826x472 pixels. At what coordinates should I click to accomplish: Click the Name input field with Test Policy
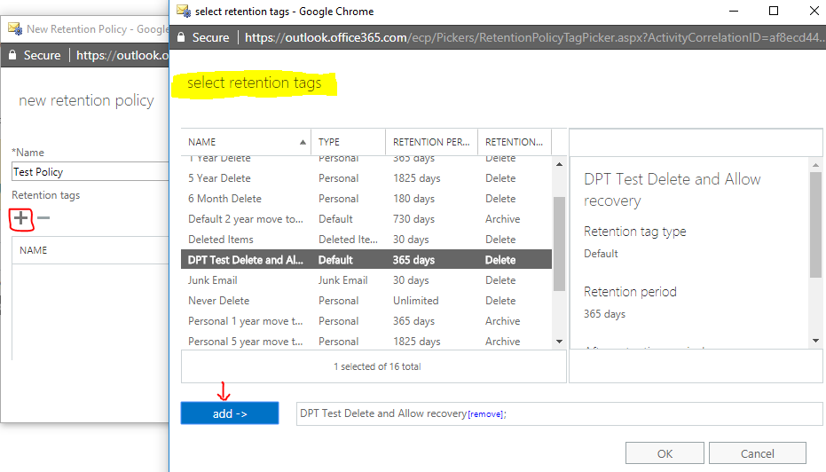tap(89, 172)
